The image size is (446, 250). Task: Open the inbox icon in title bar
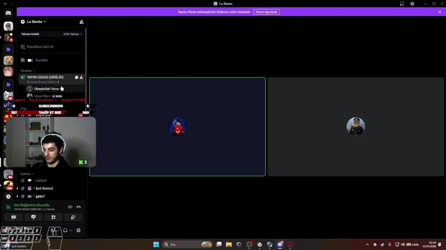(402, 3)
